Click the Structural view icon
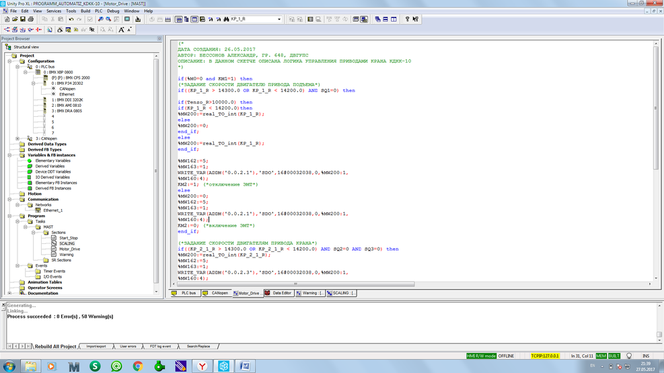664x373 pixels. click(7, 47)
